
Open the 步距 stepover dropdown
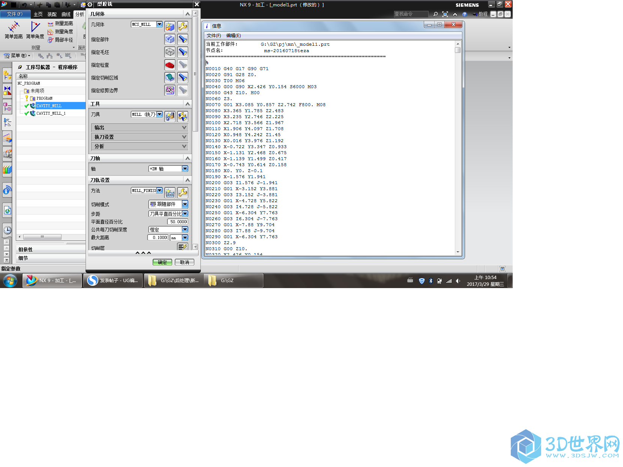coord(185,214)
